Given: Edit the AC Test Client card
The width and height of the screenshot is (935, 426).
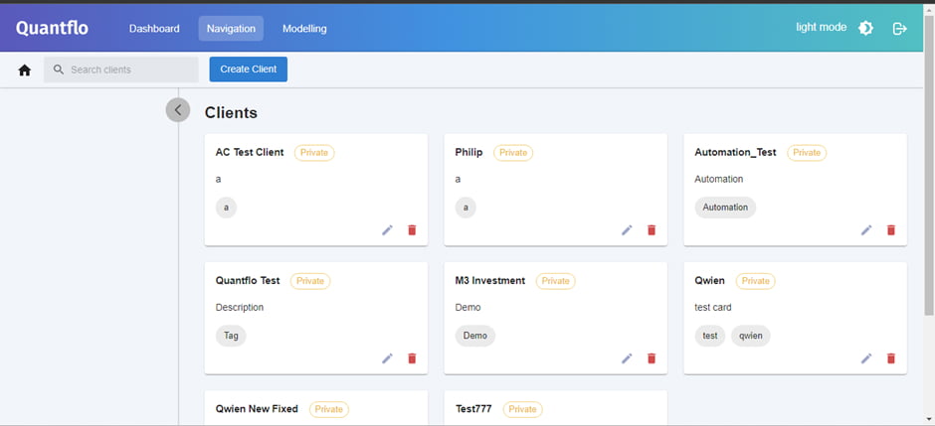Looking at the screenshot, I should coord(388,229).
